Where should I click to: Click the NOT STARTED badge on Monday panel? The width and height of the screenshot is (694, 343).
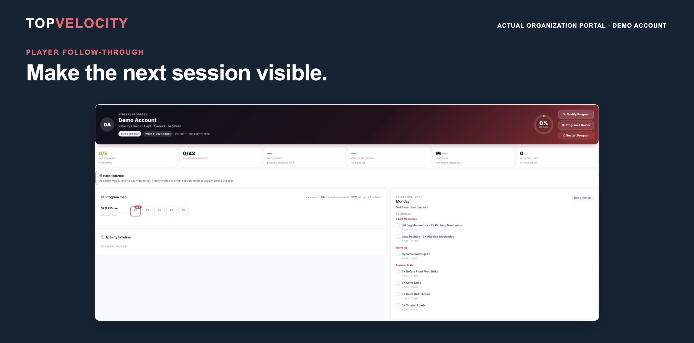582,198
